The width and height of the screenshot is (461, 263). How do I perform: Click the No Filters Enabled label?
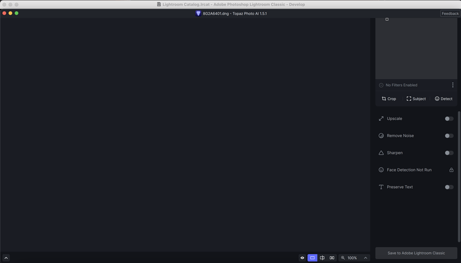point(401,85)
